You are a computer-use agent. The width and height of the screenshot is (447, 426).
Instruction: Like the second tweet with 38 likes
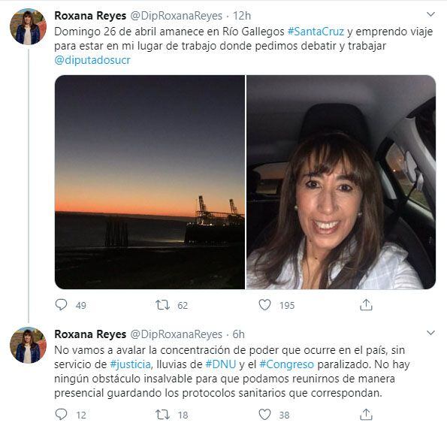(x=264, y=414)
